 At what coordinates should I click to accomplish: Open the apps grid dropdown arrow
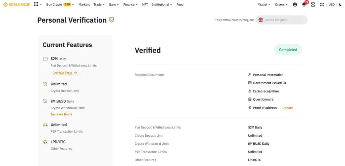click(41, 5)
